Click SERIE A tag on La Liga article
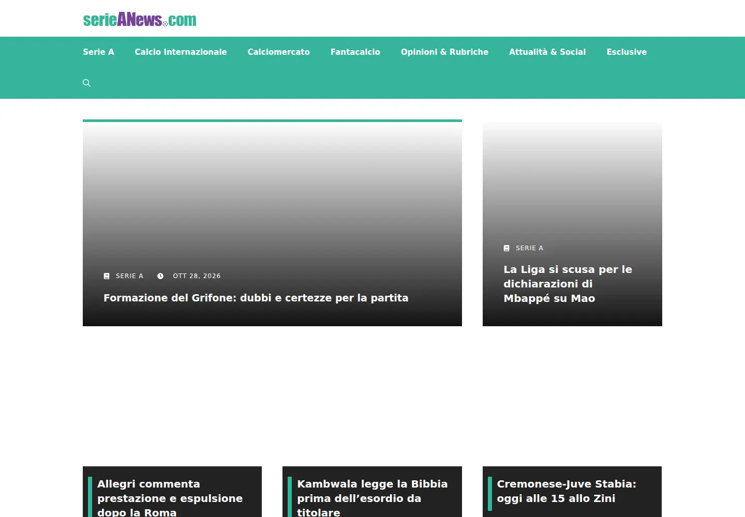The width and height of the screenshot is (745, 517). pos(529,248)
